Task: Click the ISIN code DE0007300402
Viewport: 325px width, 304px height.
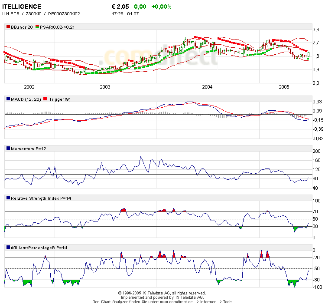Action: point(64,14)
